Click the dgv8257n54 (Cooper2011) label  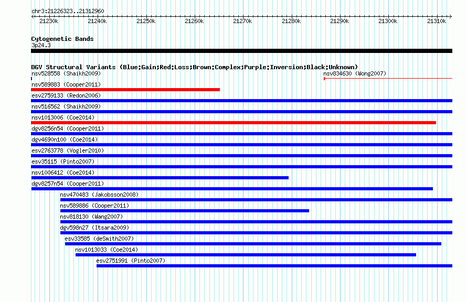coord(68,184)
